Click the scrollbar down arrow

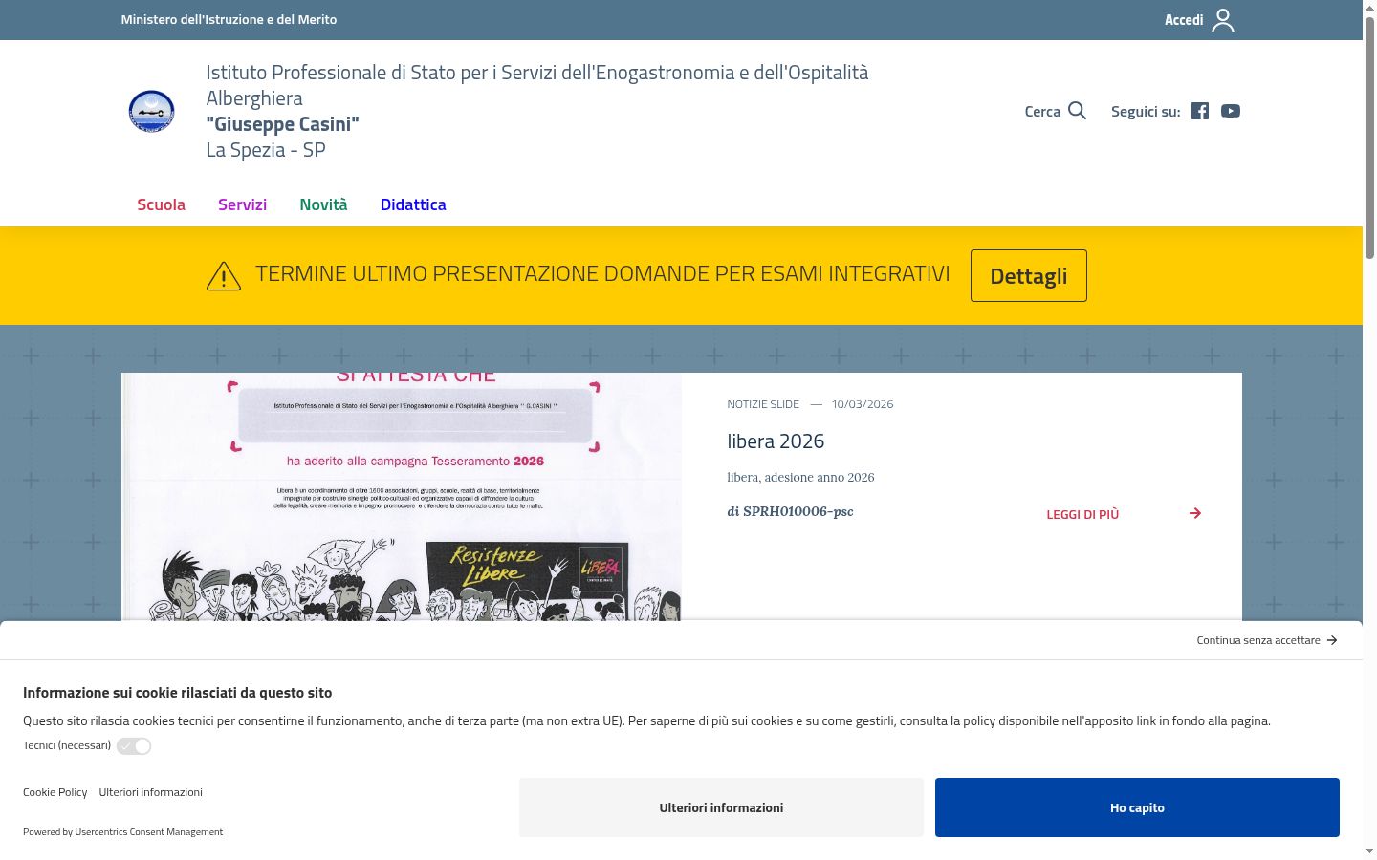point(1369,851)
